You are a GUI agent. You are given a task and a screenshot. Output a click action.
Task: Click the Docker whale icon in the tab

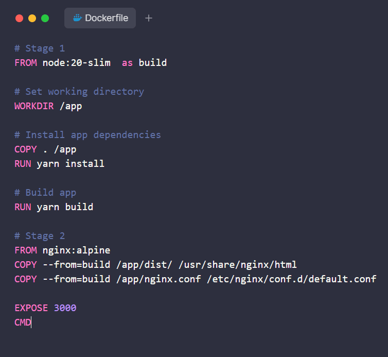pos(78,18)
